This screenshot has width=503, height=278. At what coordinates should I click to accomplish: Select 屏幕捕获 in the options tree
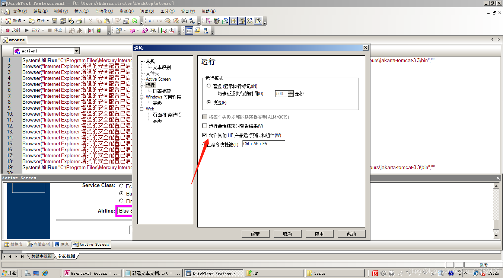[162, 91]
